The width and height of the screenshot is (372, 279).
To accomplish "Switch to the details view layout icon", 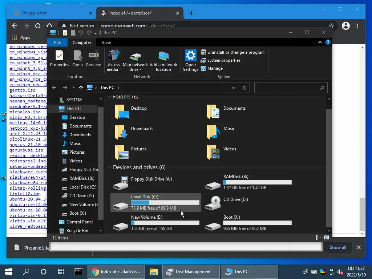I will coord(318,238).
